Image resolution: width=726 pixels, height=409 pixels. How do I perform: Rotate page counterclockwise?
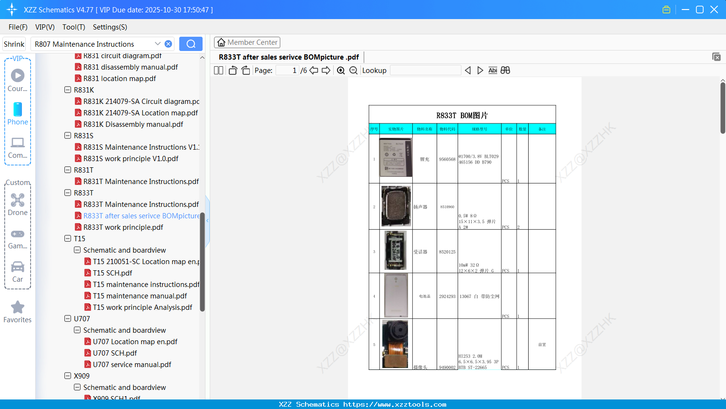(x=233, y=71)
